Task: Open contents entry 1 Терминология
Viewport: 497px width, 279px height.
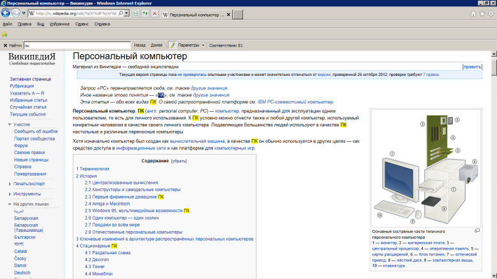Action: [93, 169]
